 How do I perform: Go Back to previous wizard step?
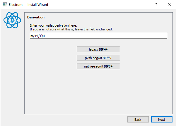[138, 120]
